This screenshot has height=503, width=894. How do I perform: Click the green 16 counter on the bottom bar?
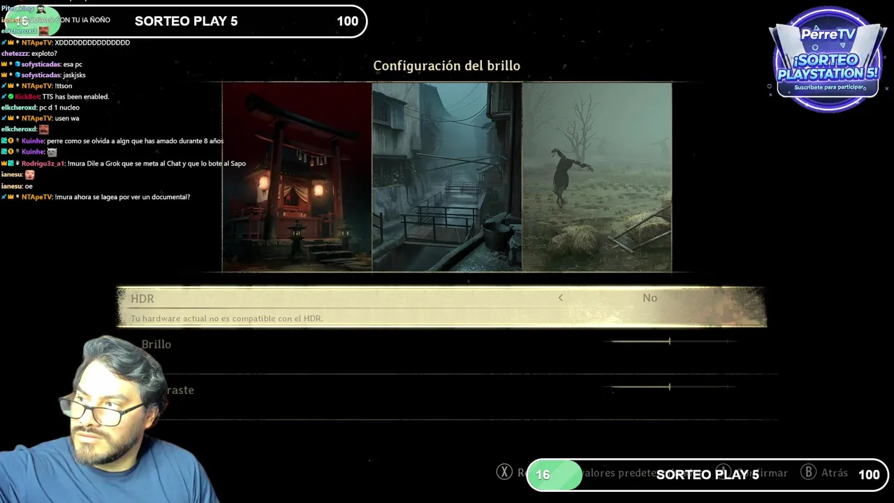tap(543, 475)
